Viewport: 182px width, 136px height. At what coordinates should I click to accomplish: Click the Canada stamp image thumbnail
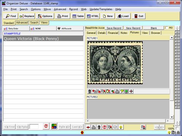[x=115, y=63]
